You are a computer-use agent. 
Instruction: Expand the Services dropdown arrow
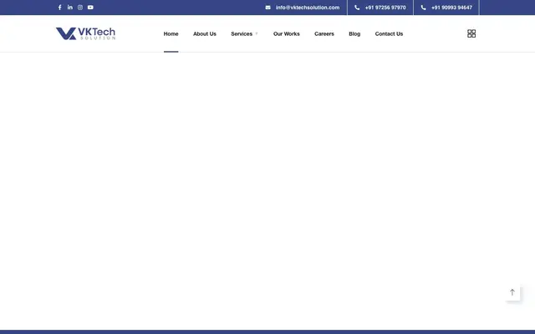pos(257,33)
